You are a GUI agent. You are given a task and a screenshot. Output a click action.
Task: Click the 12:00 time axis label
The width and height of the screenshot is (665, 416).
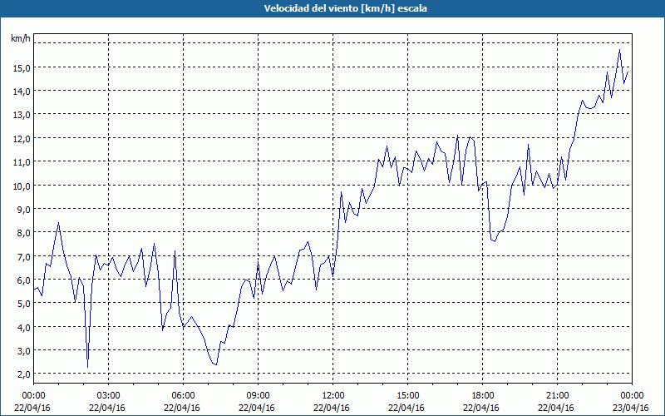(333, 396)
